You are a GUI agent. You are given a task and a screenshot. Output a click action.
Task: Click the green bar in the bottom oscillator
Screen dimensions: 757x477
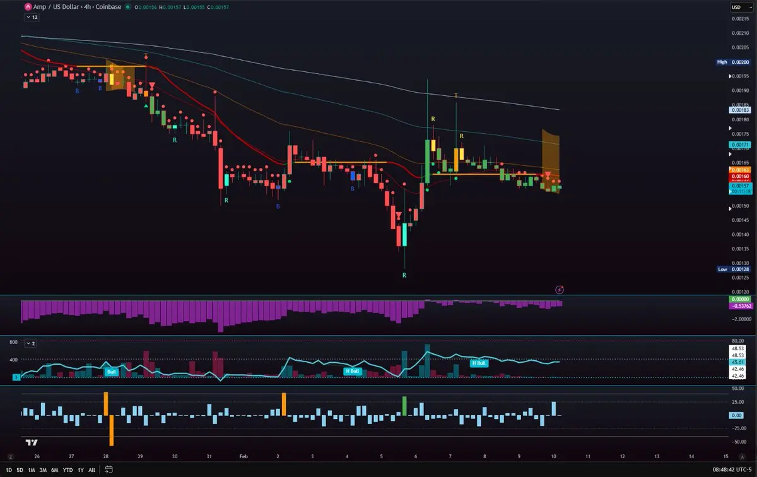click(404, 406)
